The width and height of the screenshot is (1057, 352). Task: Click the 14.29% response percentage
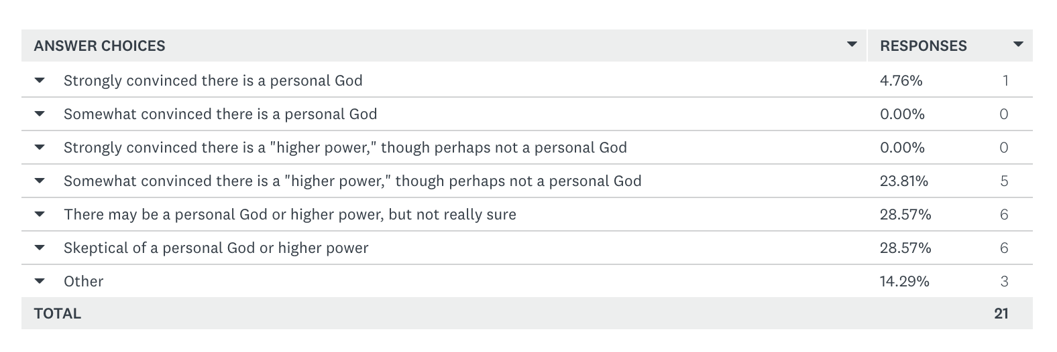[x=904, y=281]
